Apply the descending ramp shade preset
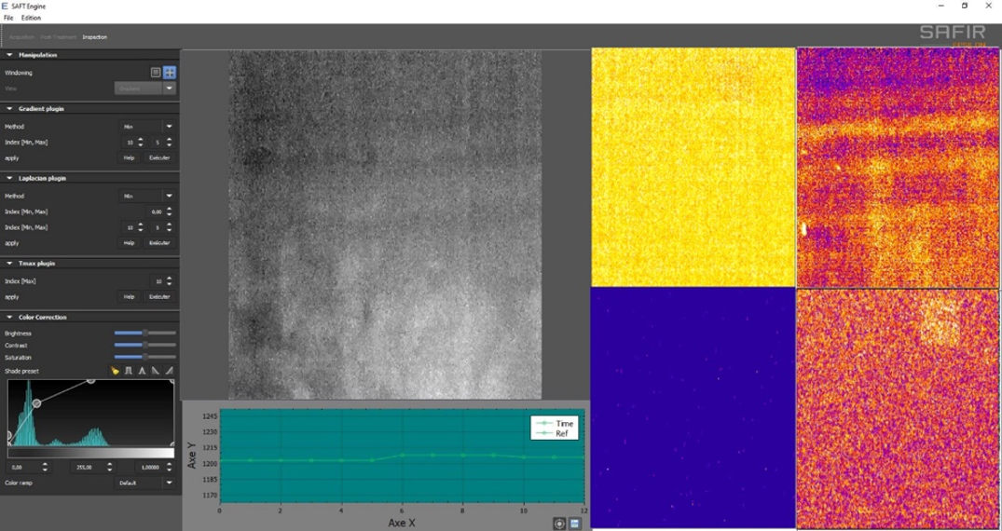Screen dimensions: 1002x531 click(156, 371)
